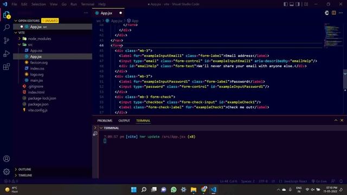Click the open changes icon in editor toolbar

326,13
